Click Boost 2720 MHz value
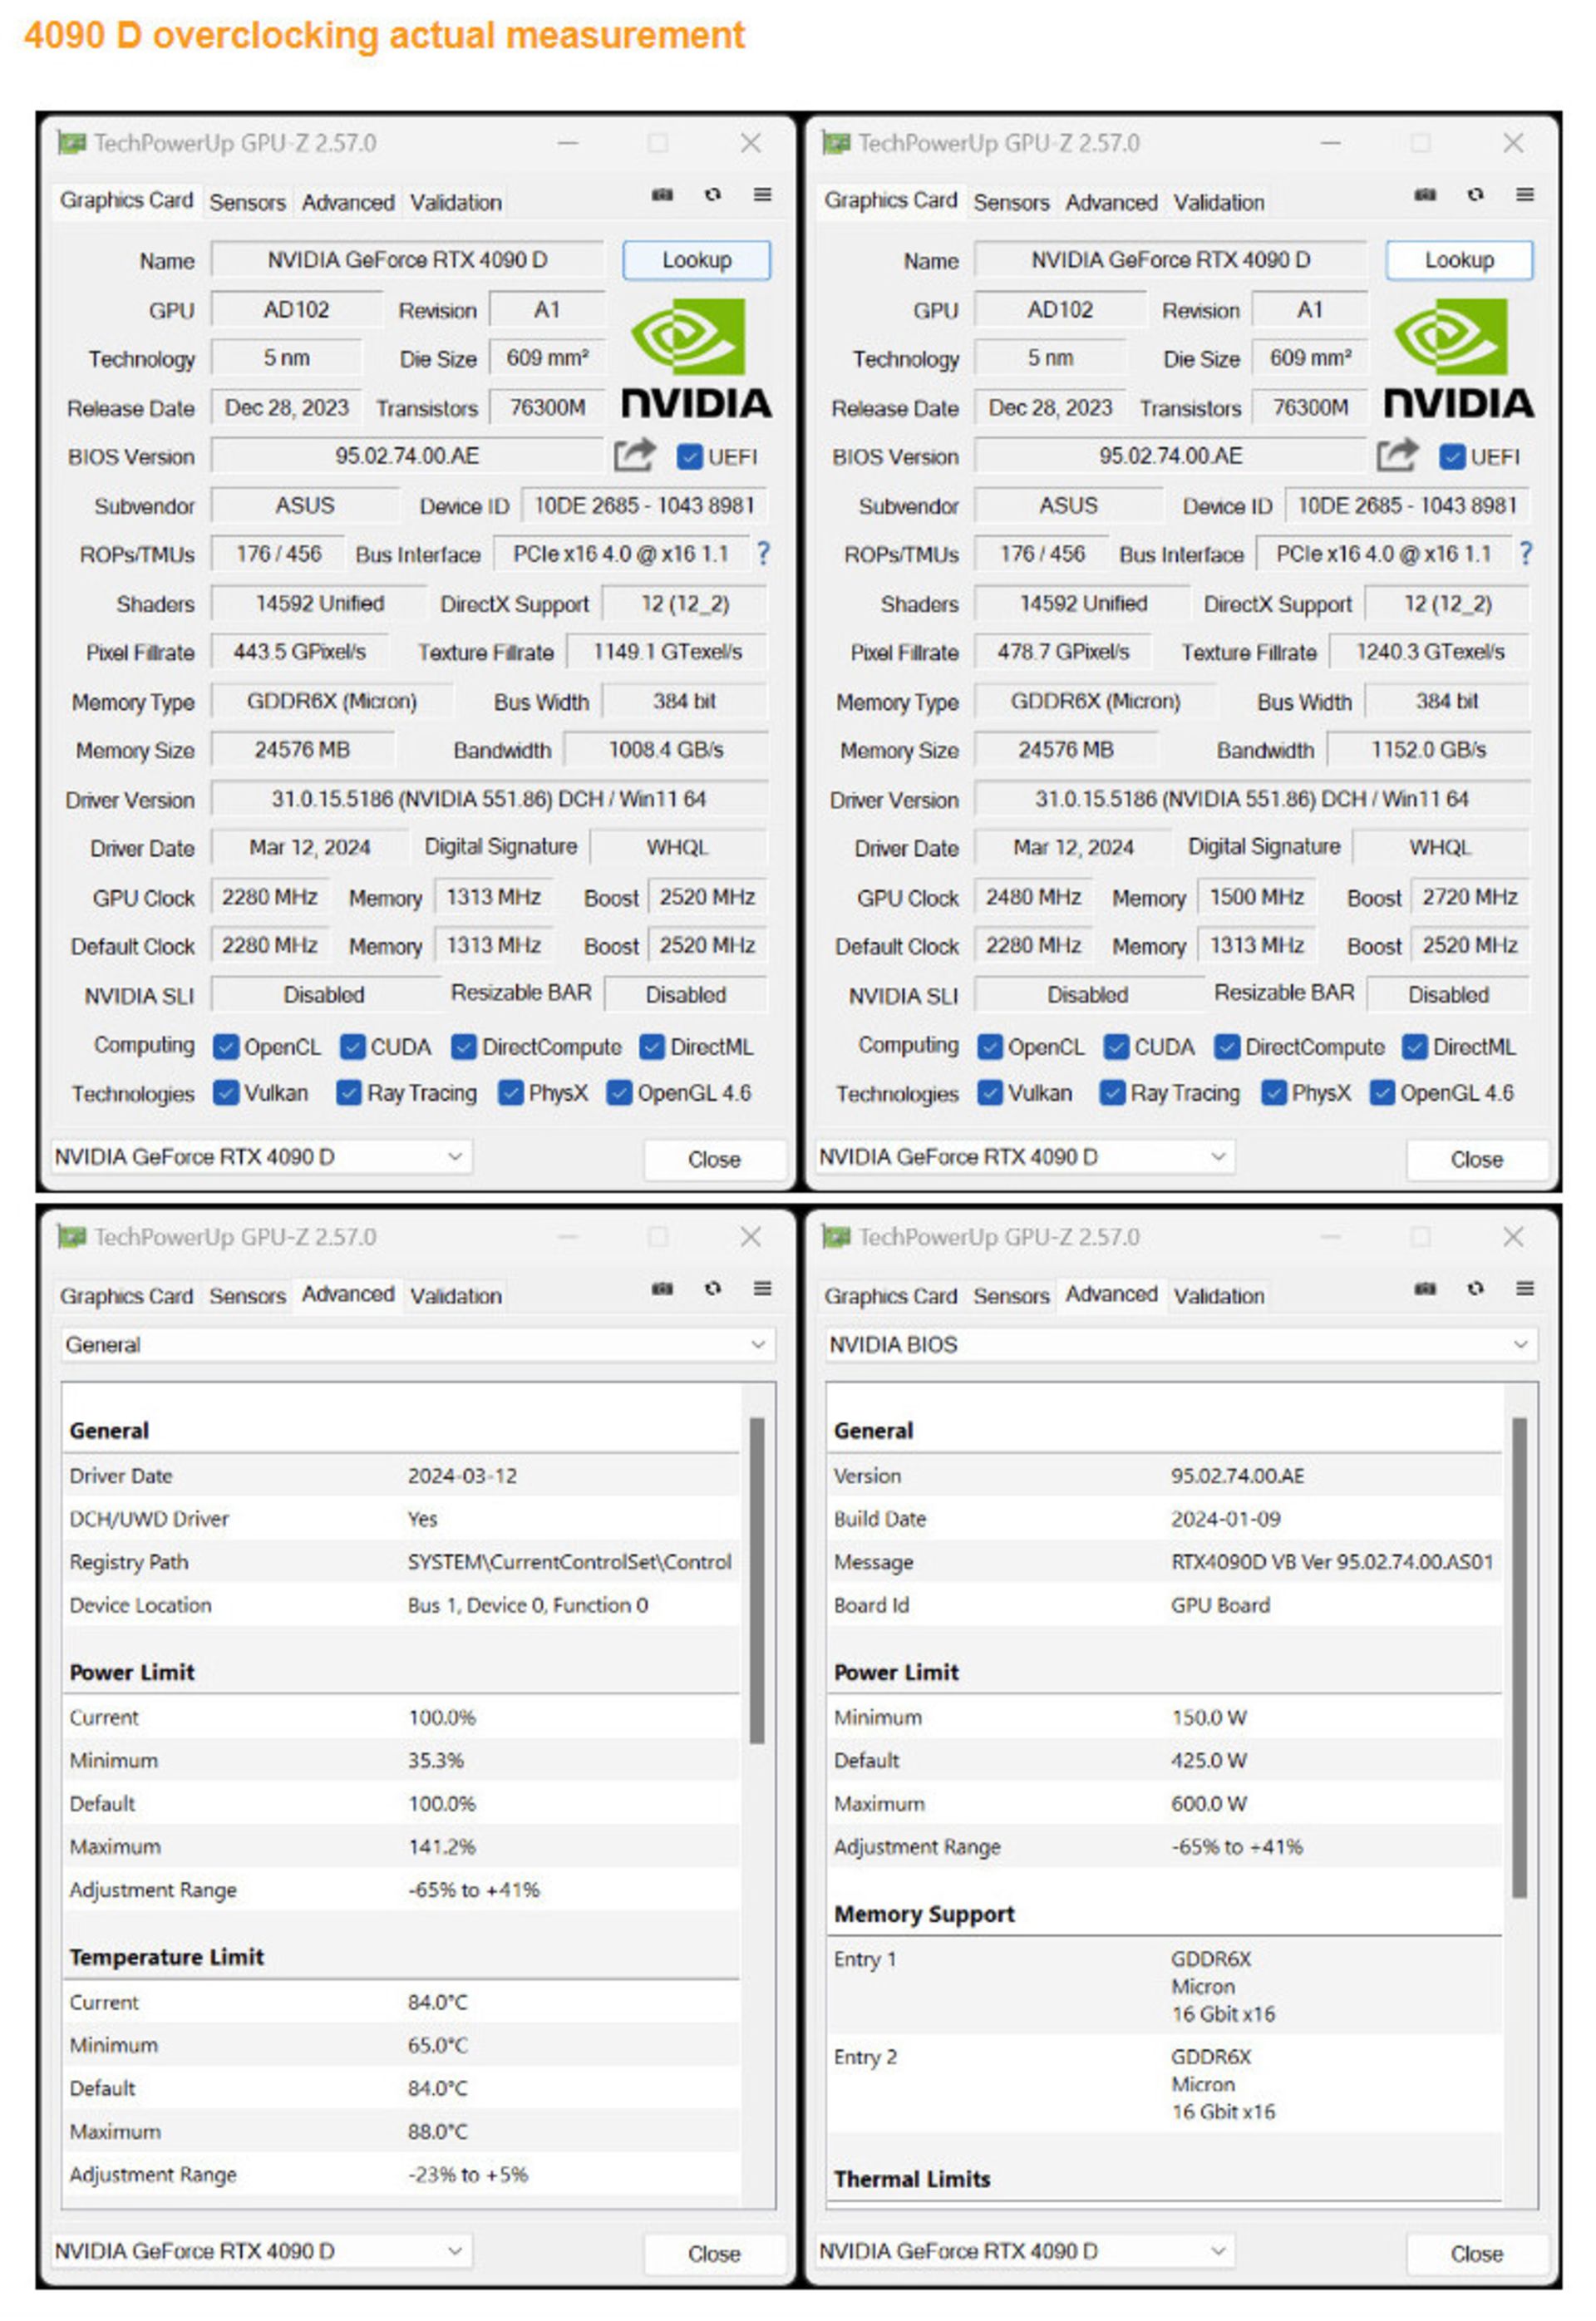The image size is (1596, 2321). tap(1470, 897)
